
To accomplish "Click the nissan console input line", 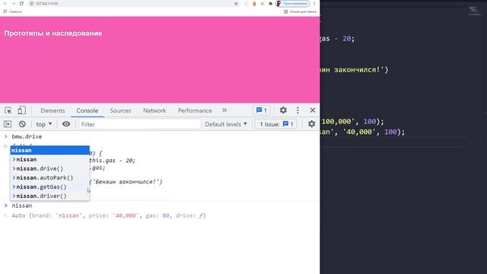I will coord(22,205).
